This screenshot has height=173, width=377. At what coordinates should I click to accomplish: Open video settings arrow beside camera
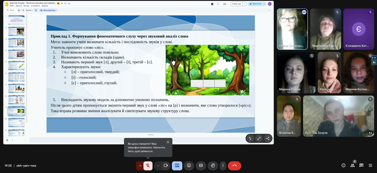click(x=158, y=165)
